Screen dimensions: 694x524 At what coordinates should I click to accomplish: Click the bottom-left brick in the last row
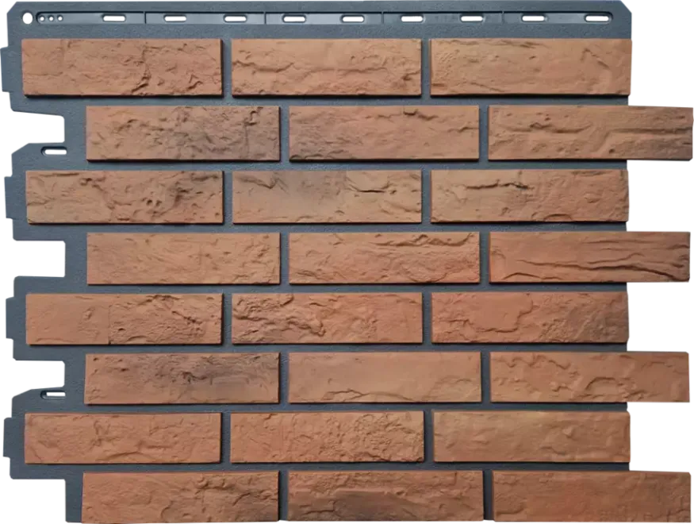pyautogui.click(x=180, y=498)
